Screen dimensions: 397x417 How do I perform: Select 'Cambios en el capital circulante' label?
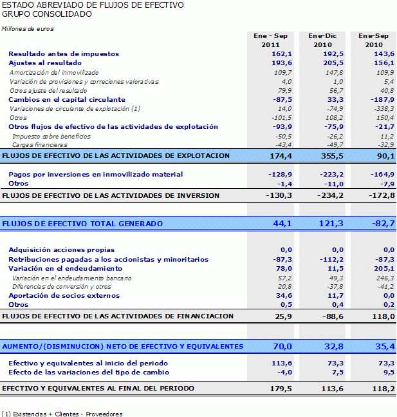click(67, 100)
